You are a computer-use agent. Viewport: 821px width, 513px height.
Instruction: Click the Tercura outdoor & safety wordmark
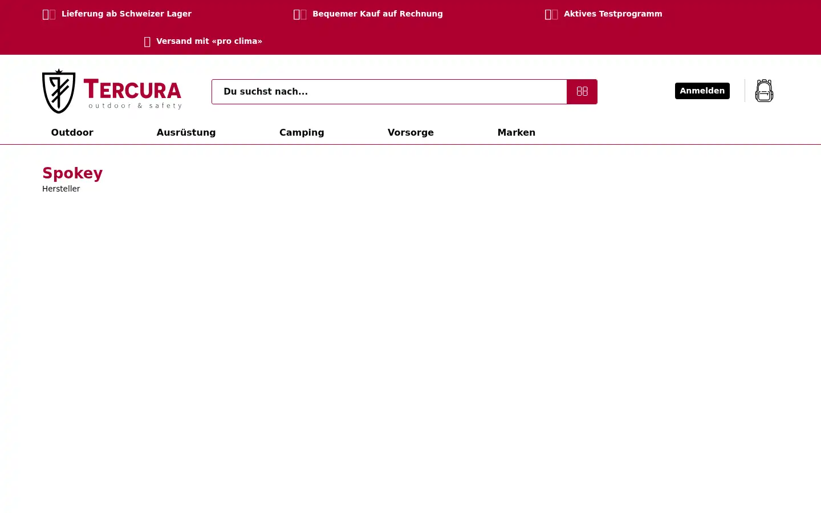[x=132, y=94]
